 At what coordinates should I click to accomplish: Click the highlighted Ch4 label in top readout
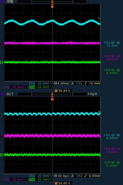(32, 87)
